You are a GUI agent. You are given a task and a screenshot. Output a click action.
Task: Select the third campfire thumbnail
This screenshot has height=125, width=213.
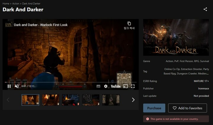(71, 100)
